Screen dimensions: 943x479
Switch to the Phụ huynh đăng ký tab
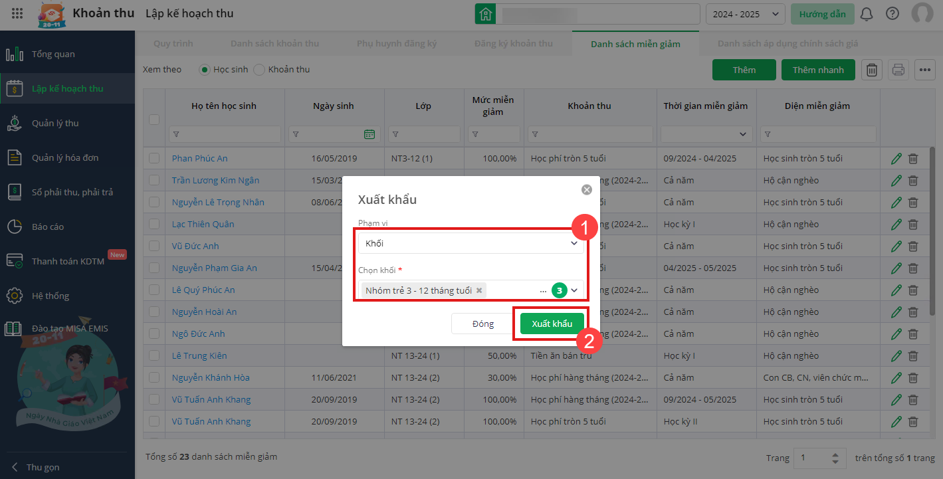397,44
